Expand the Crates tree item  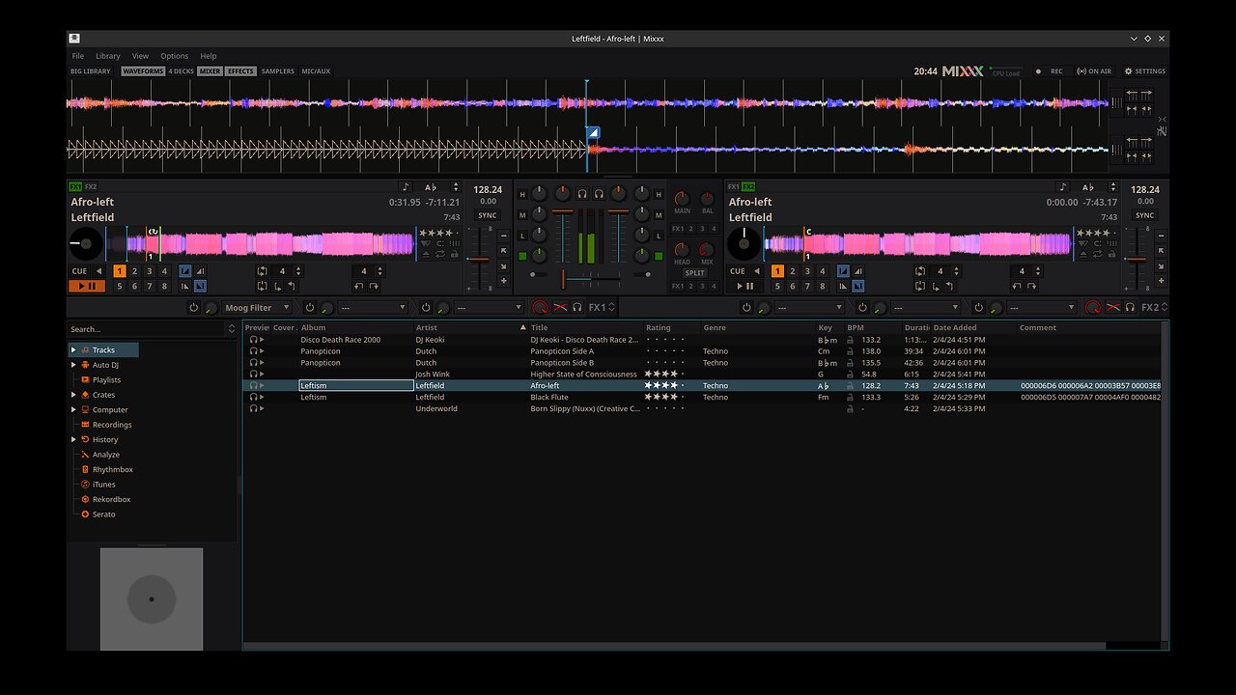73,395
